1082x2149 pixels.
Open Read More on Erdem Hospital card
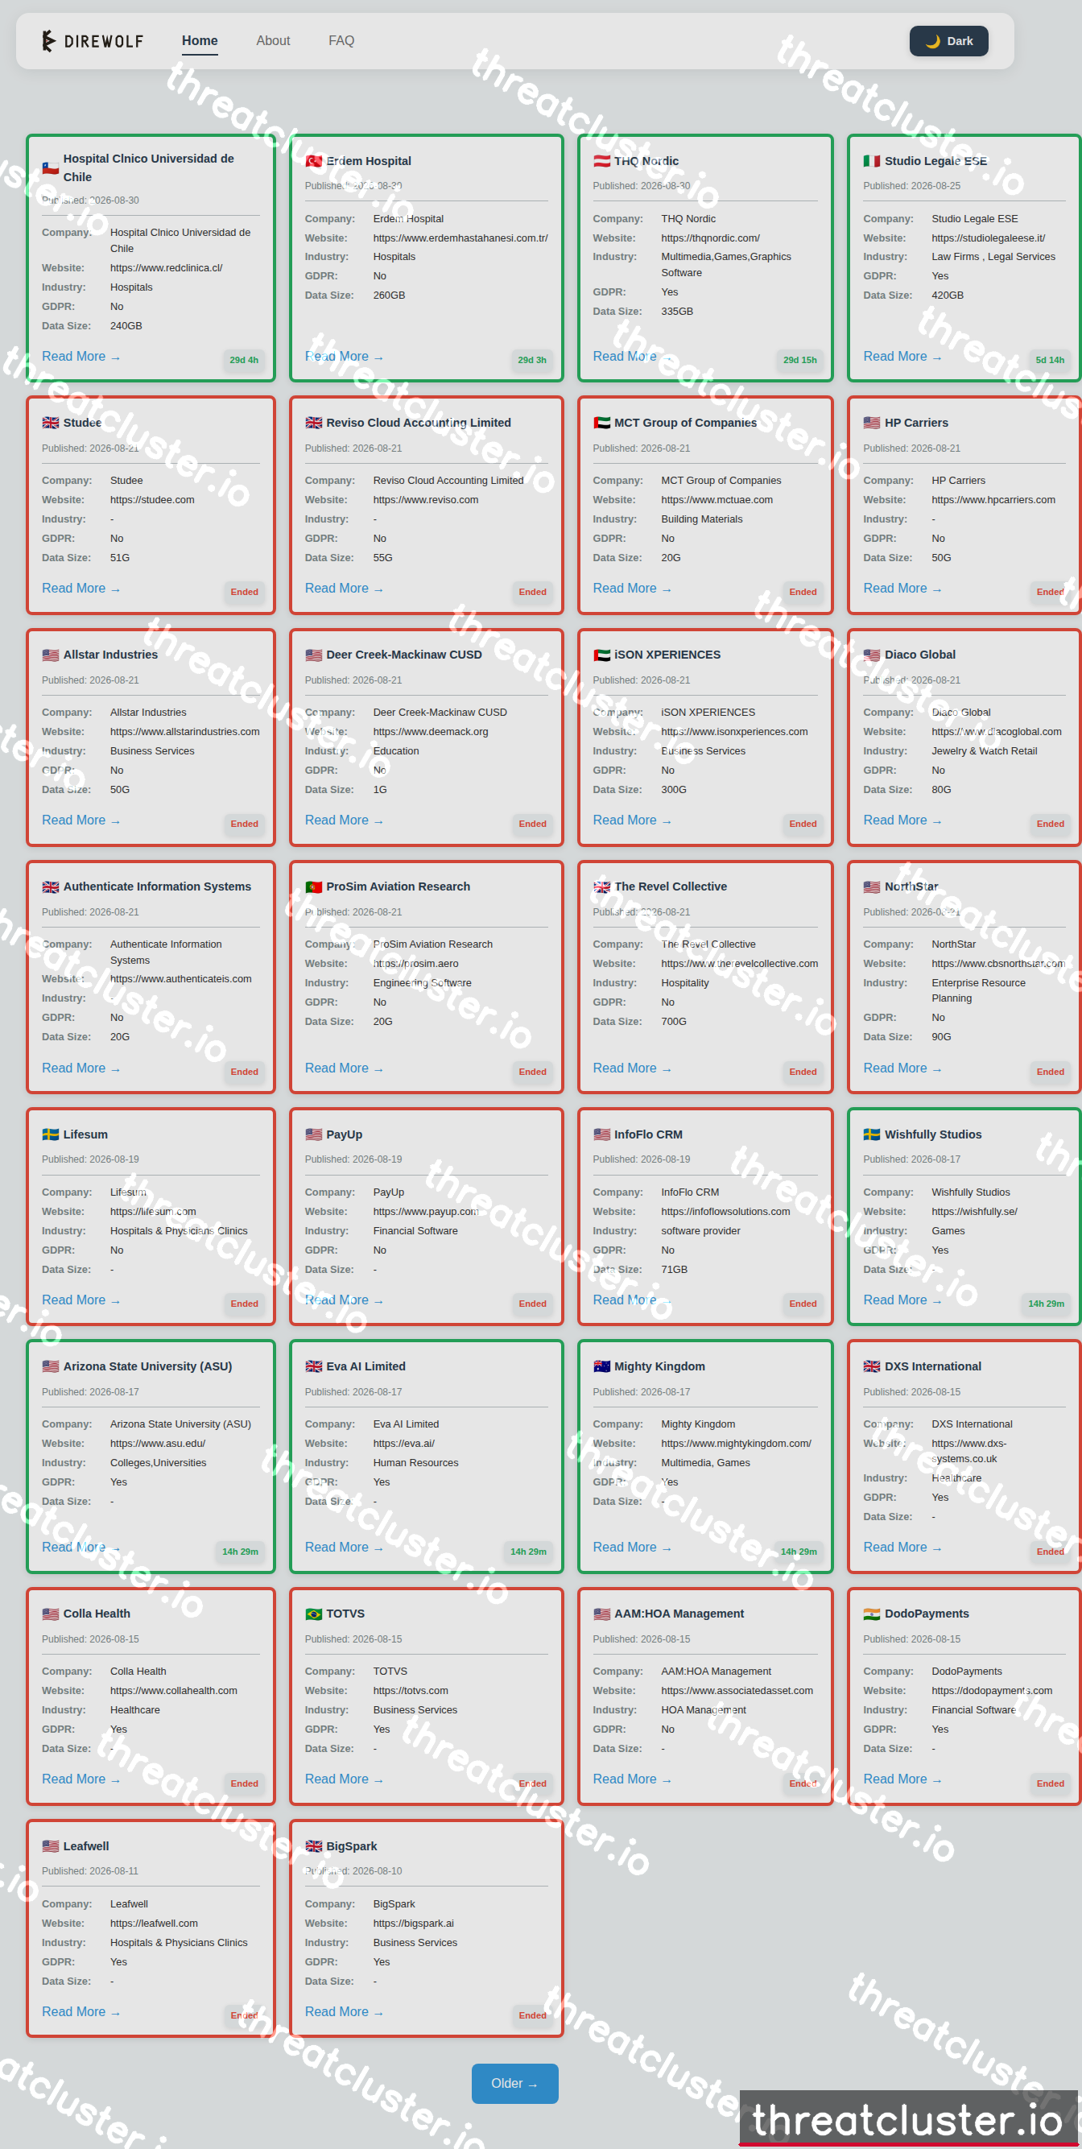[x=344, y=356]
